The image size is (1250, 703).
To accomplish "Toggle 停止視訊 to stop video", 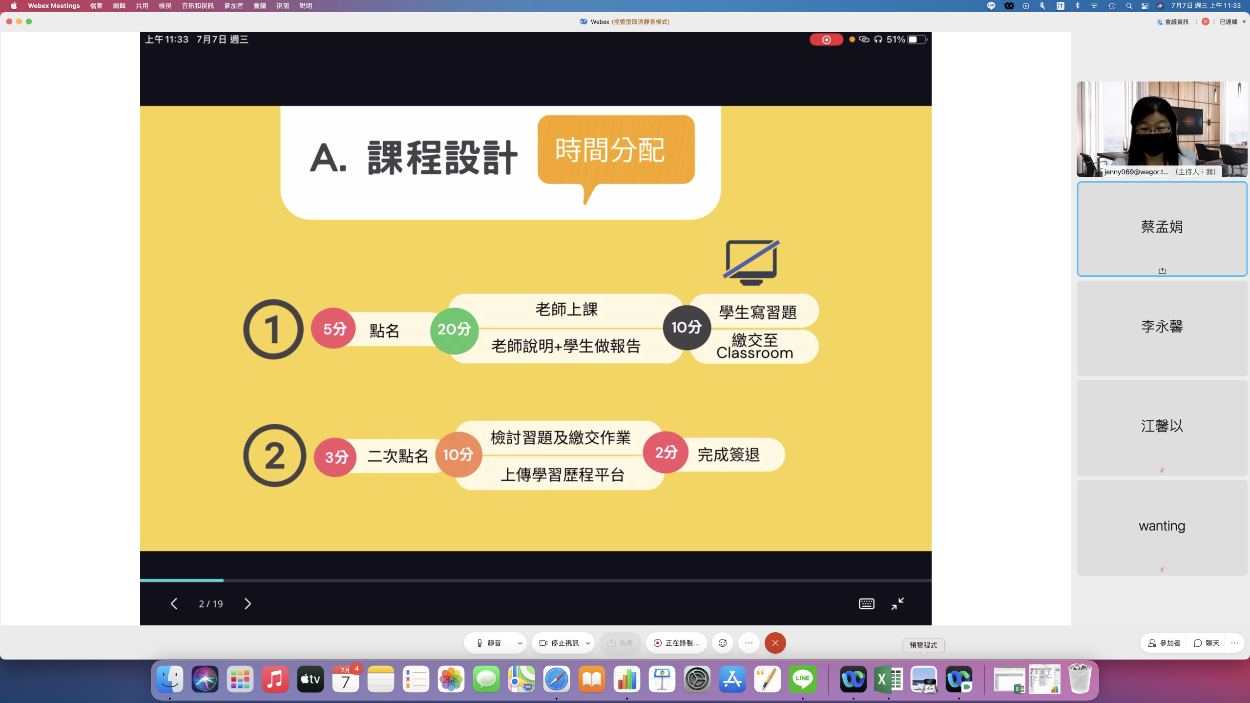I will 559,643.
